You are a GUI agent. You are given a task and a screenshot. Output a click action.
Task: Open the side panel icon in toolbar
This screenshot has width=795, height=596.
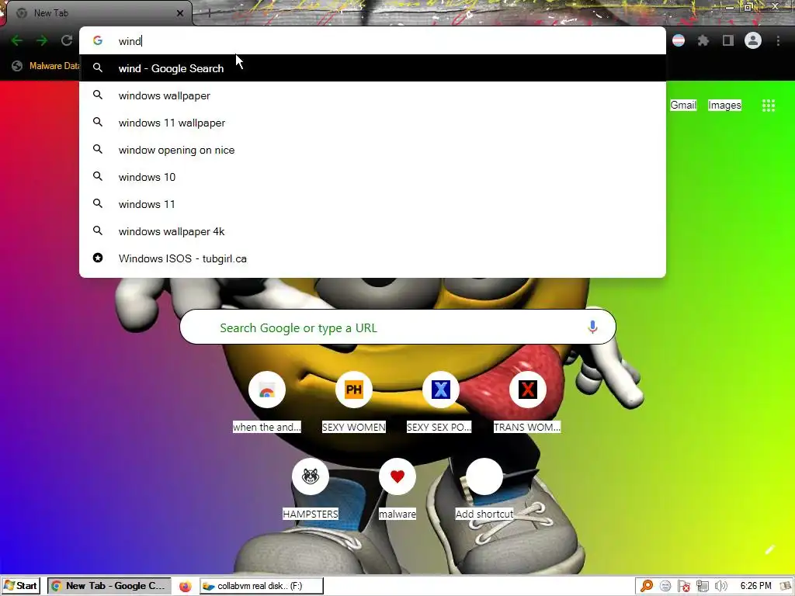728,40
